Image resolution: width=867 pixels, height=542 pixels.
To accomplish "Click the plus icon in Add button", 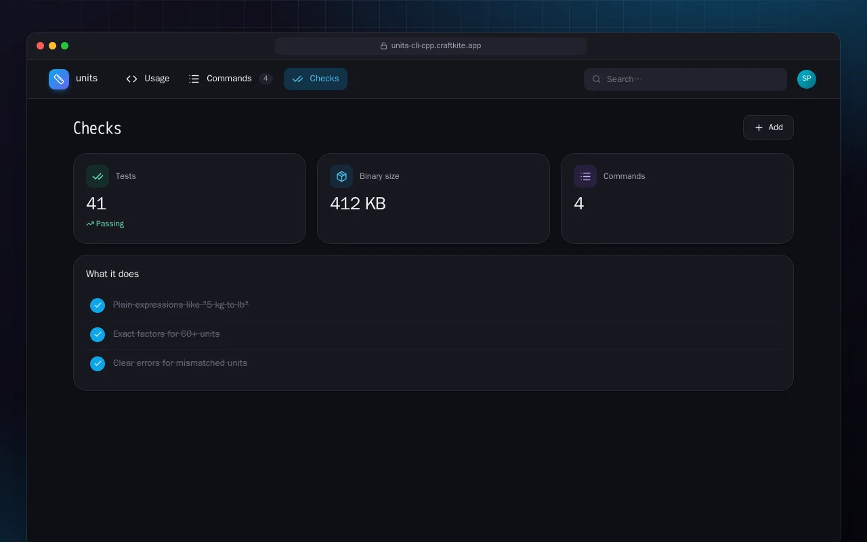I will click(759, 127).
